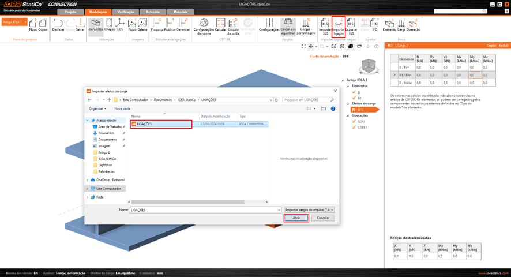The height and width of the screenshot is (277, 511).
Task: Click the Cancelar button in the dialog
Action: pyautogui.click(x=323, y=218)
